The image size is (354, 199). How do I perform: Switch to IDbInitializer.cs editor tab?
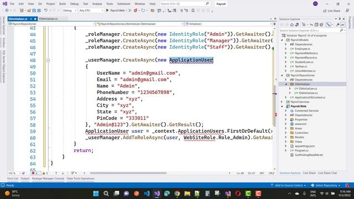click(48, 19)
